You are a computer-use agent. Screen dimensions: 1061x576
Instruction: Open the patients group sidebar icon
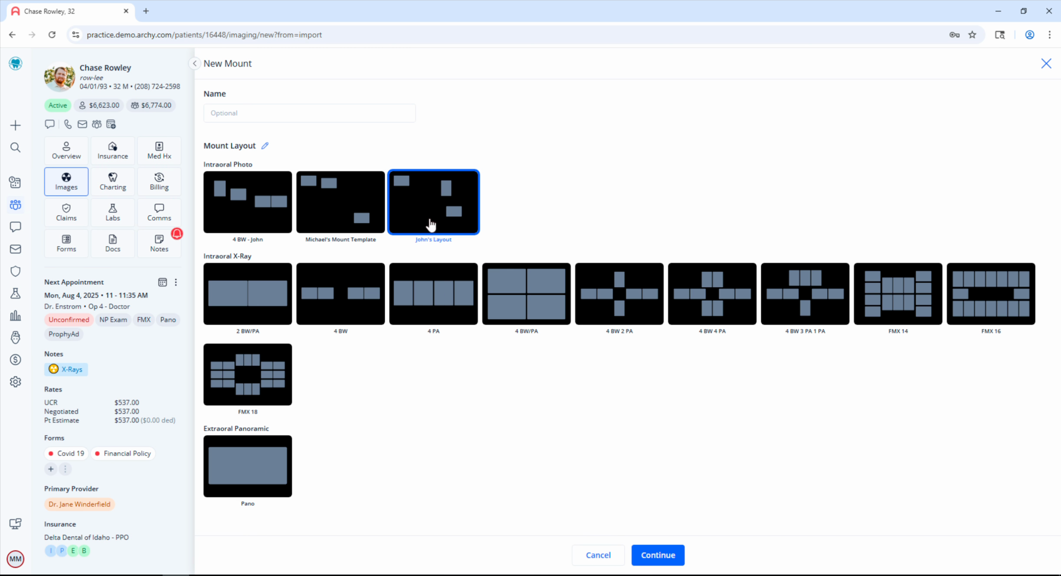[16, 205]
